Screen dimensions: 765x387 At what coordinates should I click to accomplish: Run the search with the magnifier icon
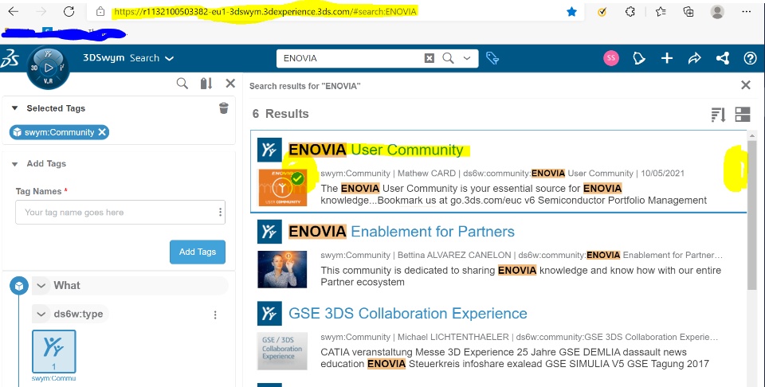(x=448, y=58)
